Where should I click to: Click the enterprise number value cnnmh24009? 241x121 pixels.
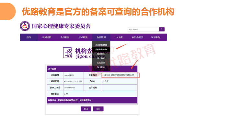(69, 75)
